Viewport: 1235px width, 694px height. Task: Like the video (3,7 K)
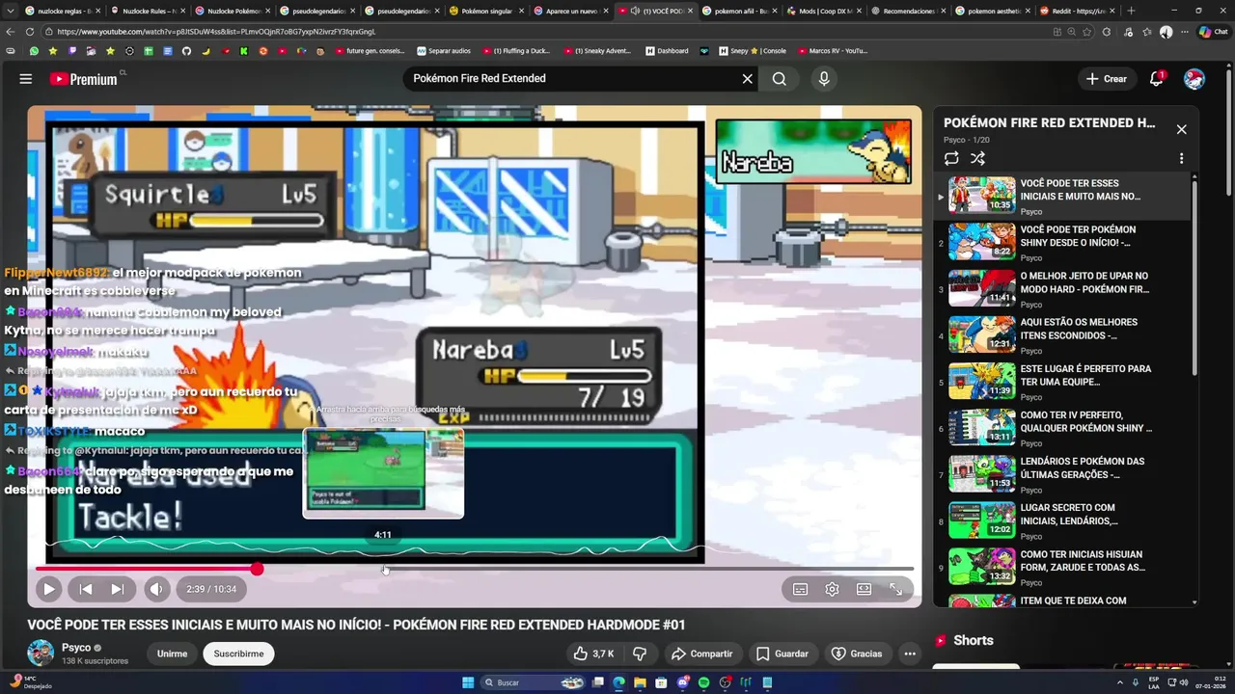(x=593, y=654)
